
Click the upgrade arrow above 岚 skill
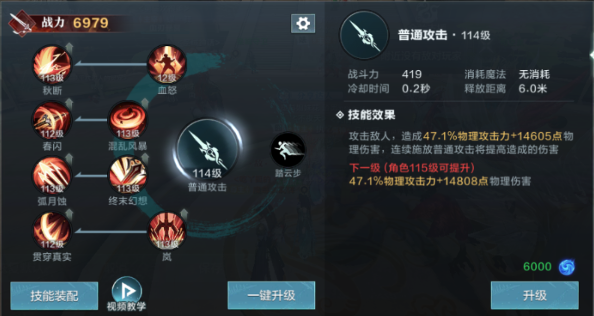184,214
